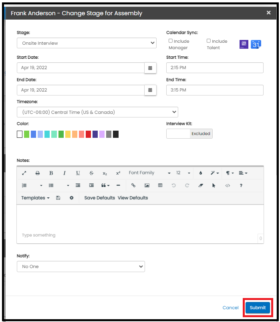
Task: Open the End Date calendar picker
Action: [x=150, y=90]
